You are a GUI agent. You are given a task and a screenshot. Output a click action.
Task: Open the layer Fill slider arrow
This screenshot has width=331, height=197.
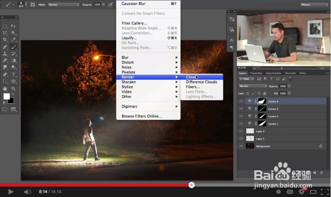pyautogui.click(x=289, y=93)
